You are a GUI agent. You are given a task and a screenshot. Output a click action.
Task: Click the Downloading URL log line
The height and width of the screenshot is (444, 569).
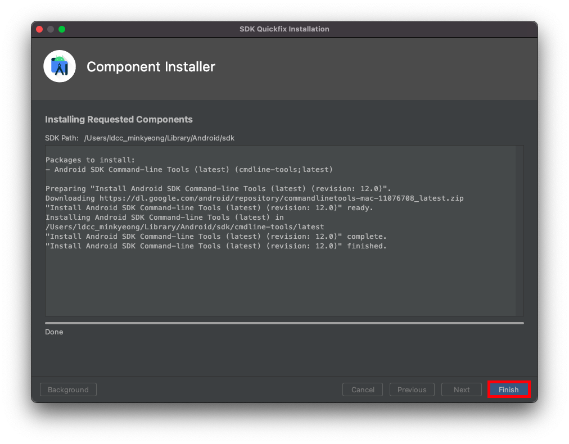point(254,198)
